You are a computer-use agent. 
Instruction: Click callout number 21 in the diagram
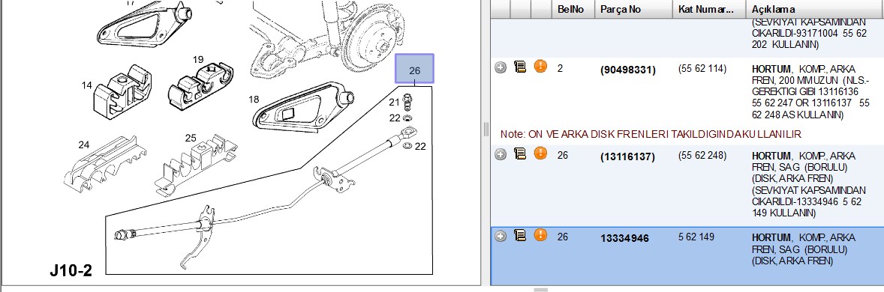click(x=394, y=102)
